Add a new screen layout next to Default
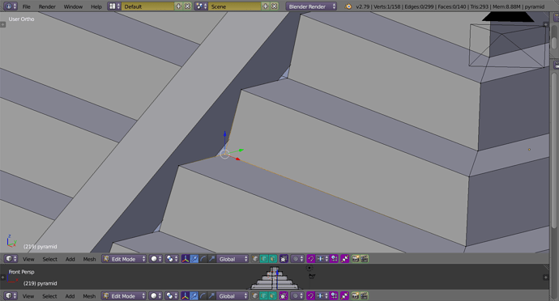Screen dimensions: 559x301 coord(178,6)
